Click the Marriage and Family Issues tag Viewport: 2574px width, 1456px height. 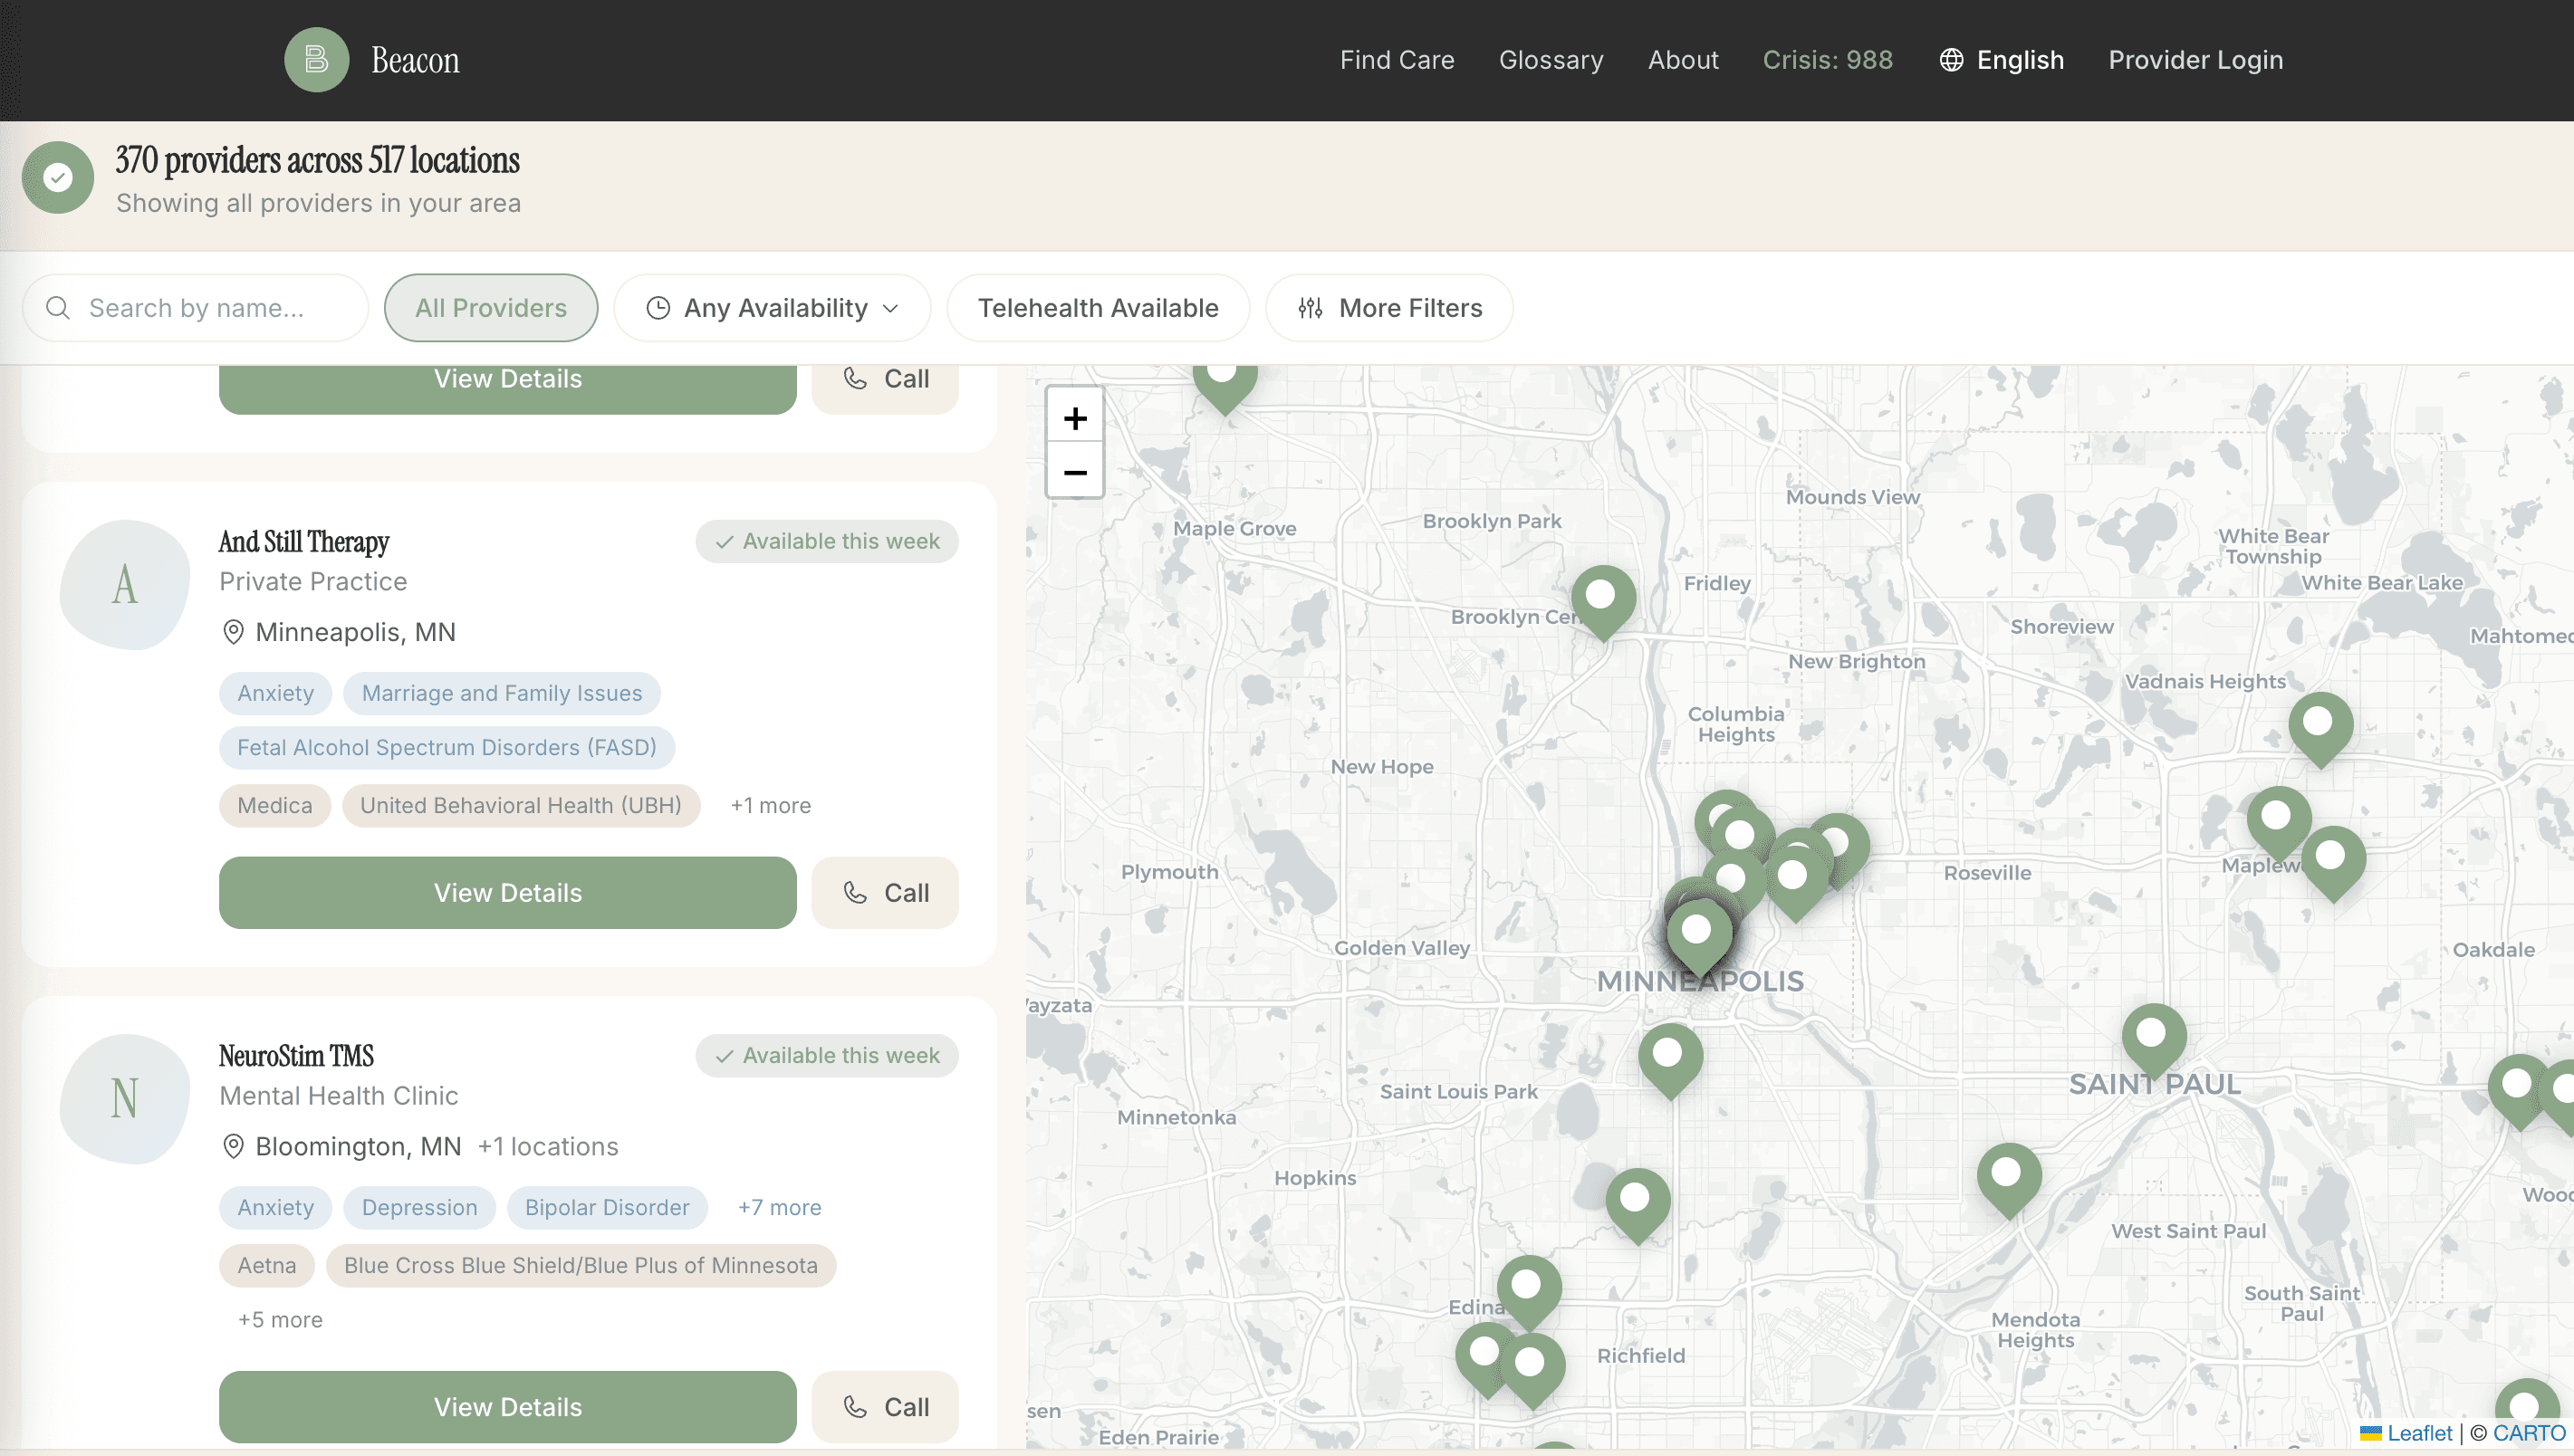pos(502,694)
